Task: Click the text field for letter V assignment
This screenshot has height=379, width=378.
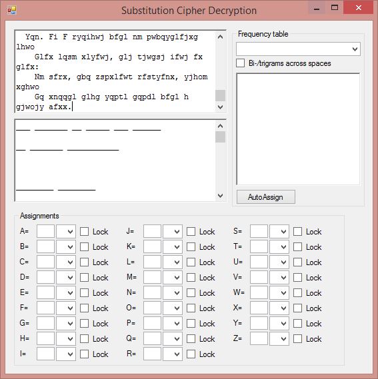Action: coord(259,278)
